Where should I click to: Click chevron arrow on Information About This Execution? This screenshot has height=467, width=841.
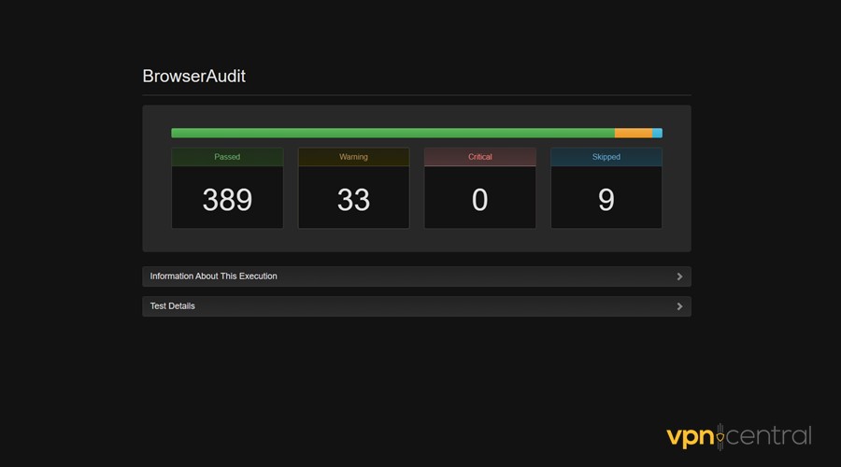coord(679,276)
